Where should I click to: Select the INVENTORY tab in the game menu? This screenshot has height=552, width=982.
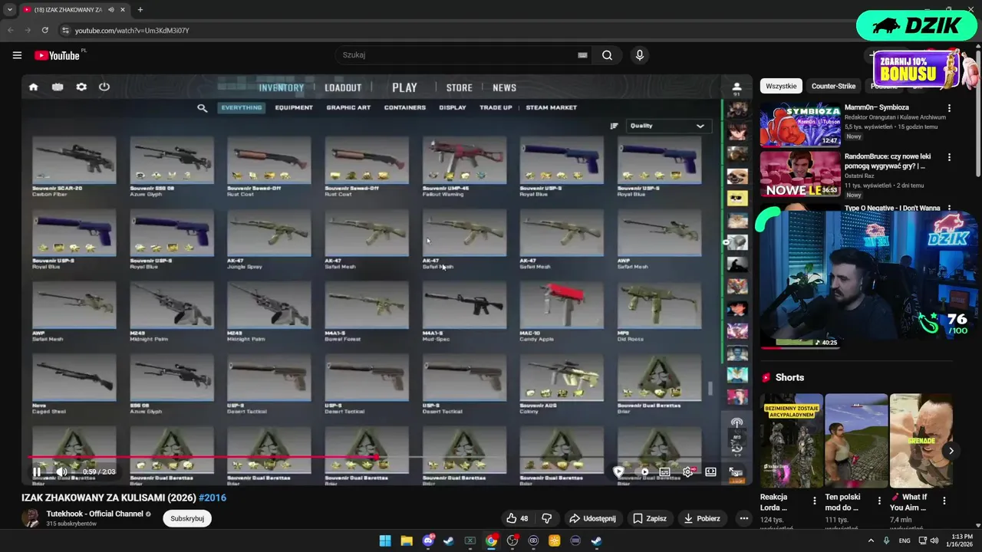click(282, 87)
